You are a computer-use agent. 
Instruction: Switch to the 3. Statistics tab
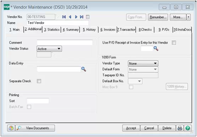click(52, 30)
